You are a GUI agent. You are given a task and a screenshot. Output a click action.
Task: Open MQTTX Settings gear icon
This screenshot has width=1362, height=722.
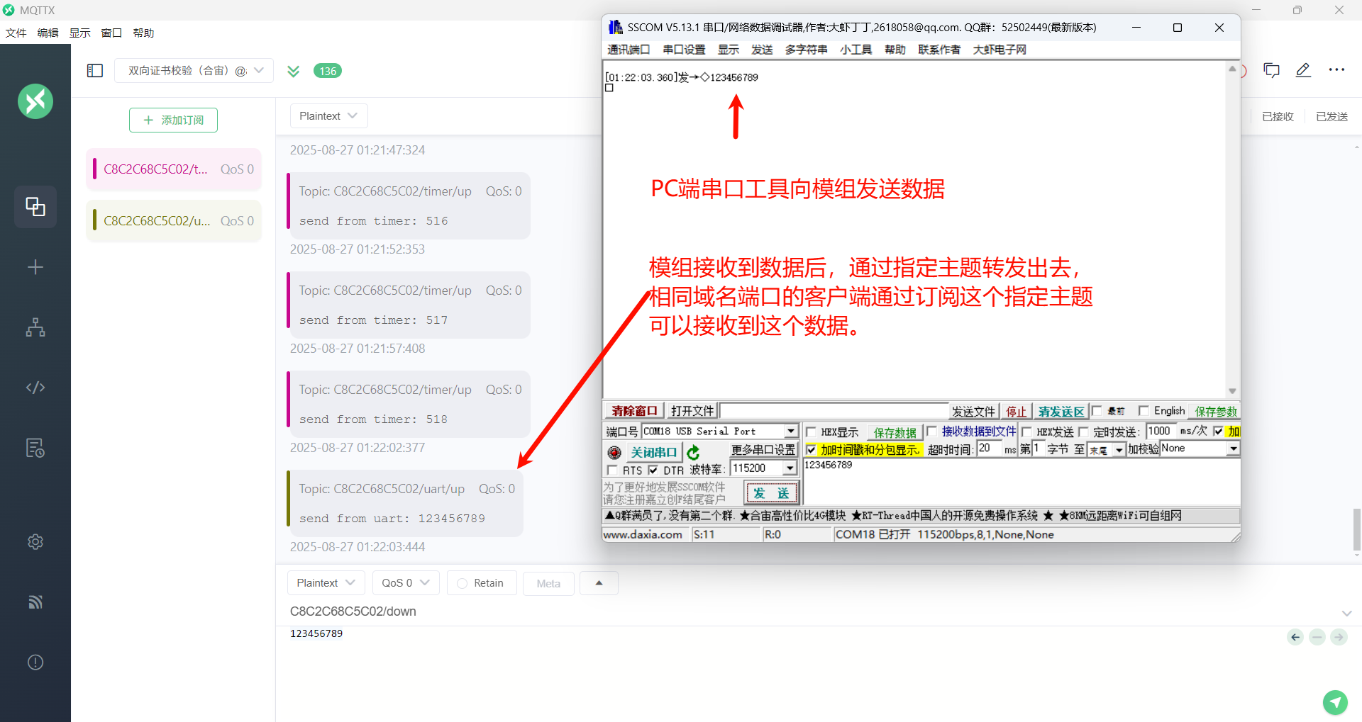pos(35,542)
